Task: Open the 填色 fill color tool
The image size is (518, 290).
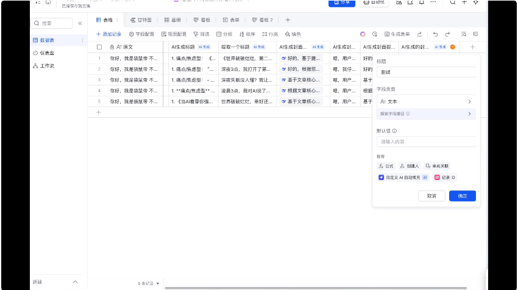Action: (x=293, y=34)
